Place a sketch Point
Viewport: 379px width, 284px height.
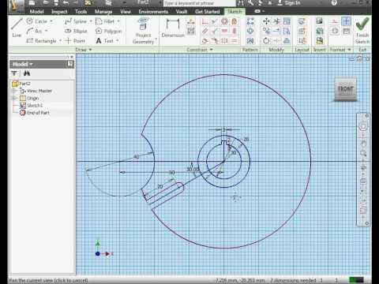[75, 41]
